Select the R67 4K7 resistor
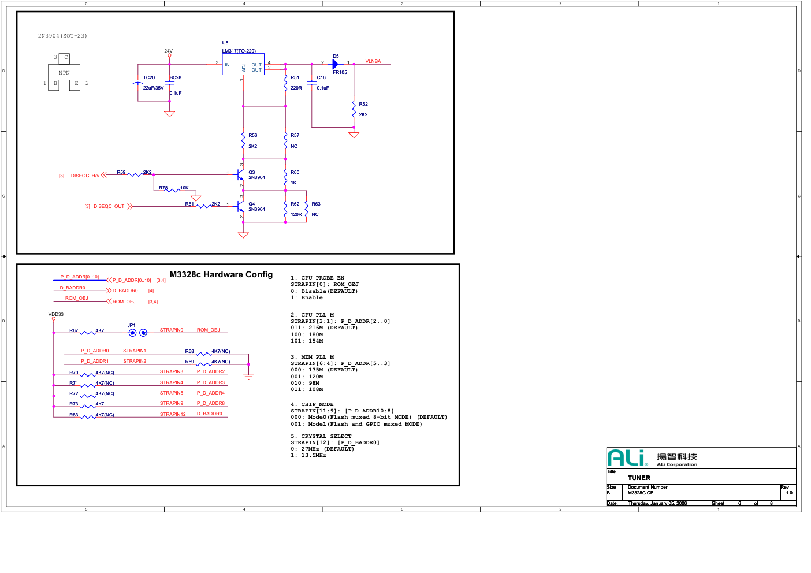The height and width of the screenshot is (573, 811). pyautogui.click(x=88, y=333)
